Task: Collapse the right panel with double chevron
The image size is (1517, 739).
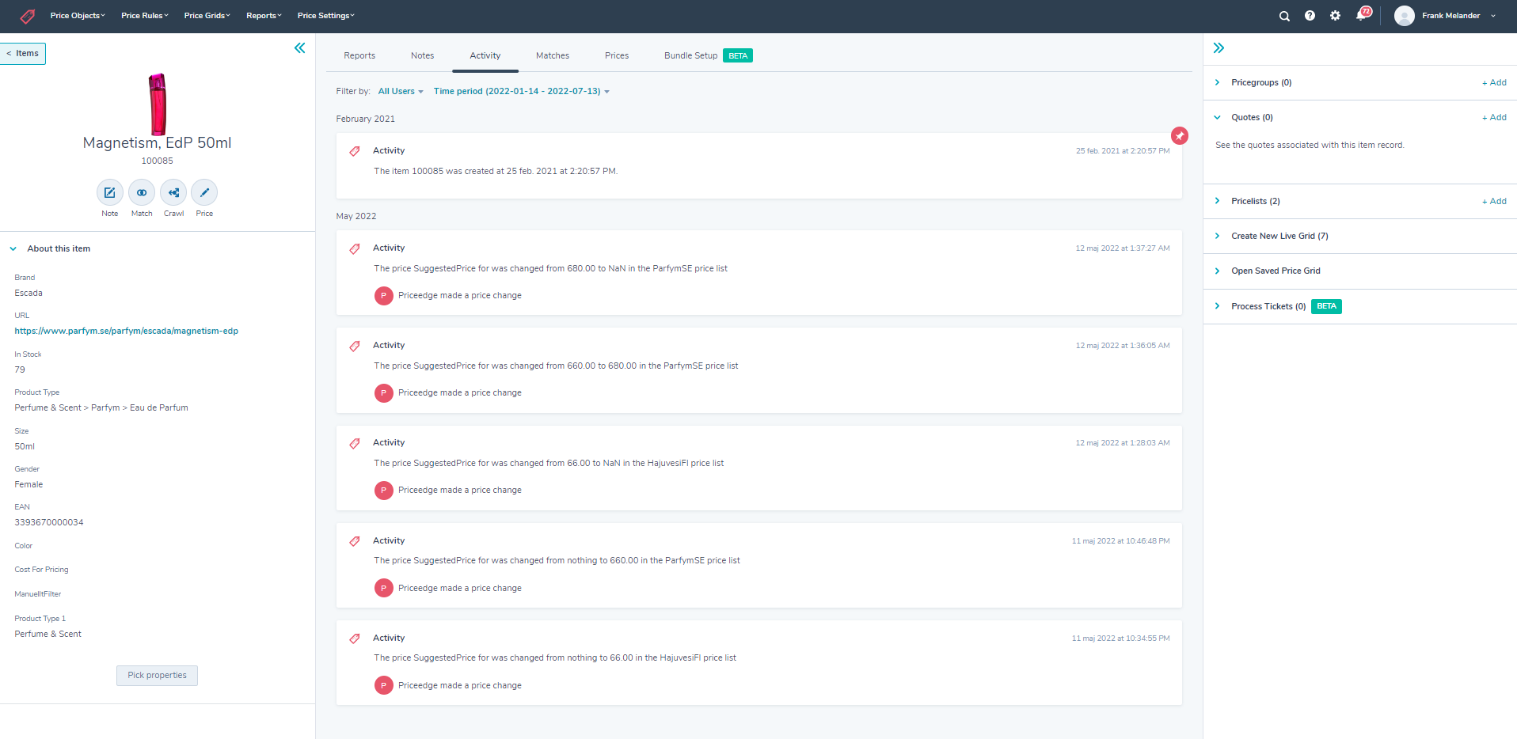Action: pyautogui.click(x=1219, y=48)
